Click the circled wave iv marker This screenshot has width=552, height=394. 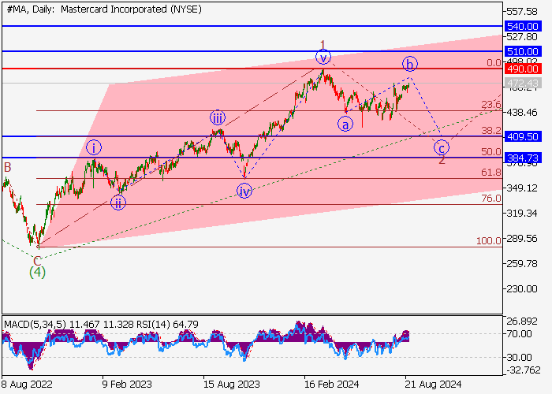click(x=244, y=191)
